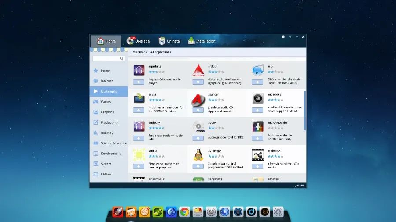396x222 pixels.
Task: Click the ardour application icon
Action: [198, 71]
